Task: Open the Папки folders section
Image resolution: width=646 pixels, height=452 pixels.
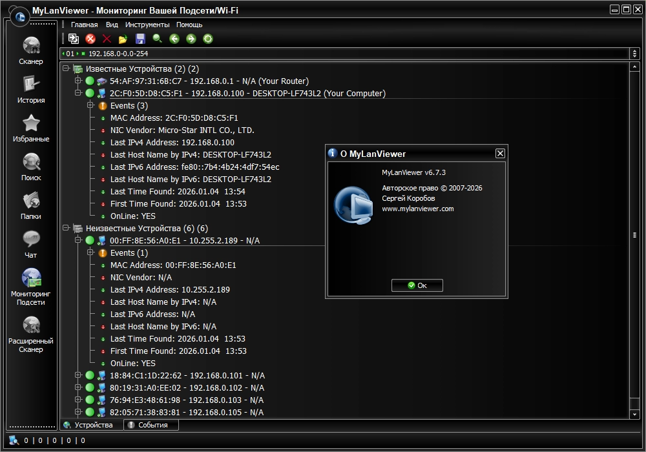Action: click(x=31, y=205)
